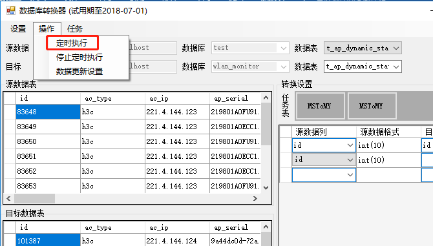
Task: Click the id column header in source table
Action: pyautogui.click(x=48, y=98)
